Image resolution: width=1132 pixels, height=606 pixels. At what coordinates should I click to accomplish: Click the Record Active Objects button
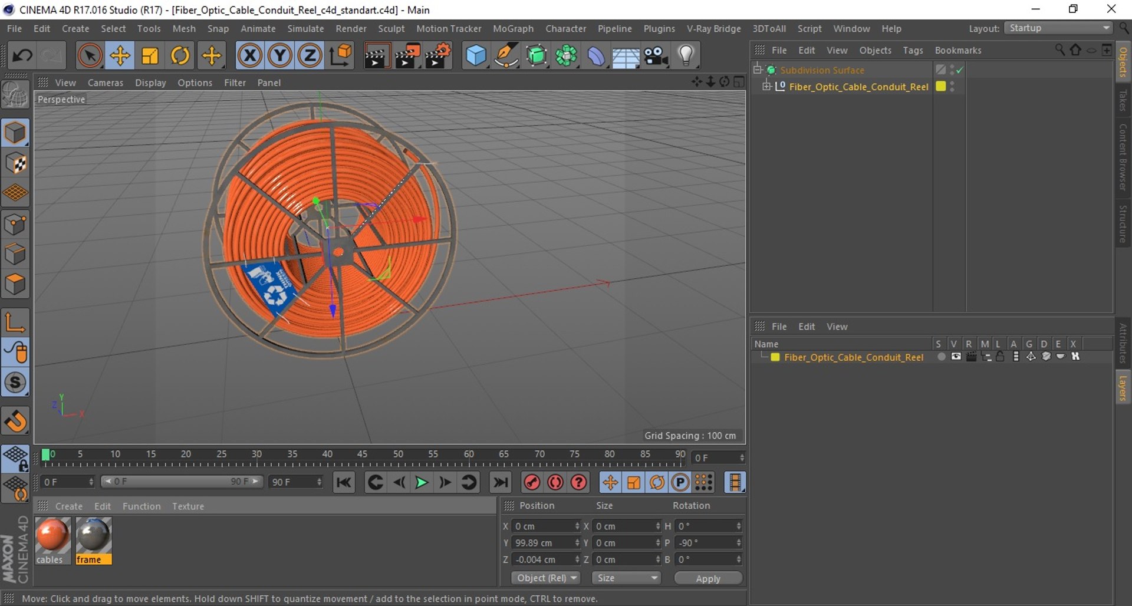[532, 483]
